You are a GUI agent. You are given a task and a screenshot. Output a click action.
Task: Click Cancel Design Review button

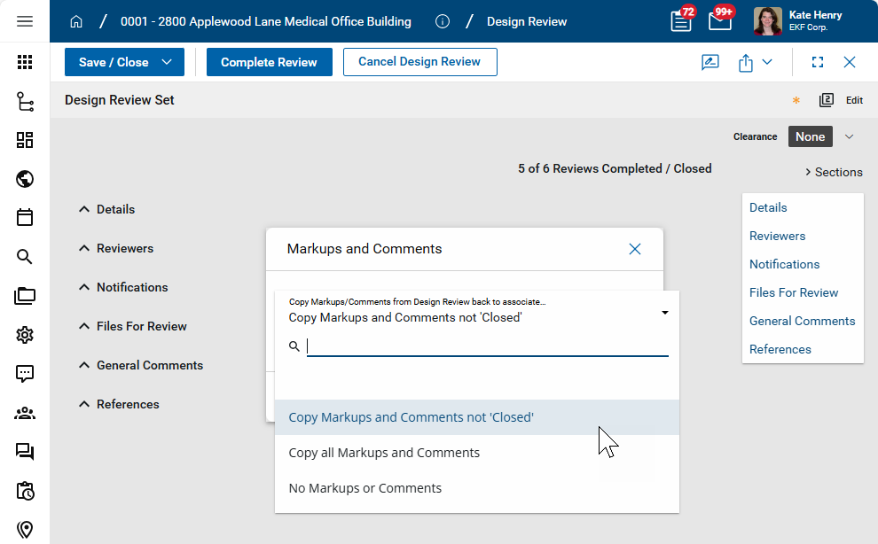(x=419, y=62)
